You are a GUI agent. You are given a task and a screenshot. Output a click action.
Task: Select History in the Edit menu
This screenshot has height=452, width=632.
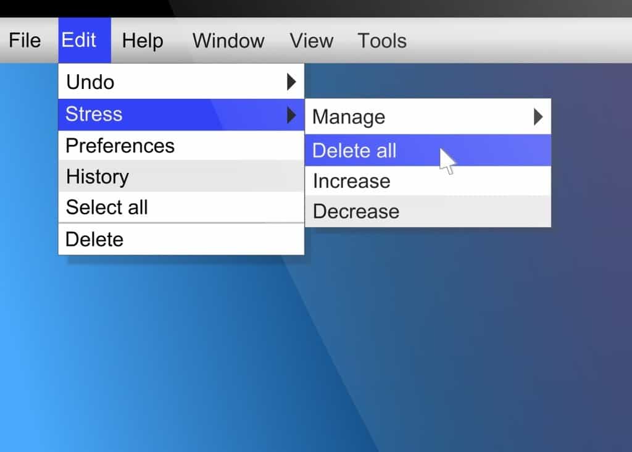98,177
